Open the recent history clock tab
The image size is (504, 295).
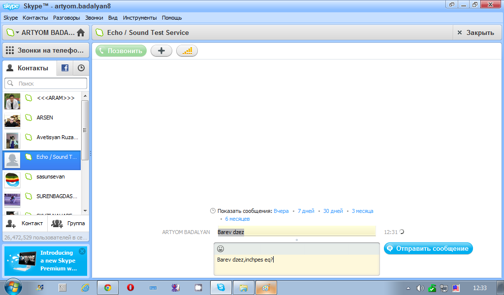pos(81,68)
